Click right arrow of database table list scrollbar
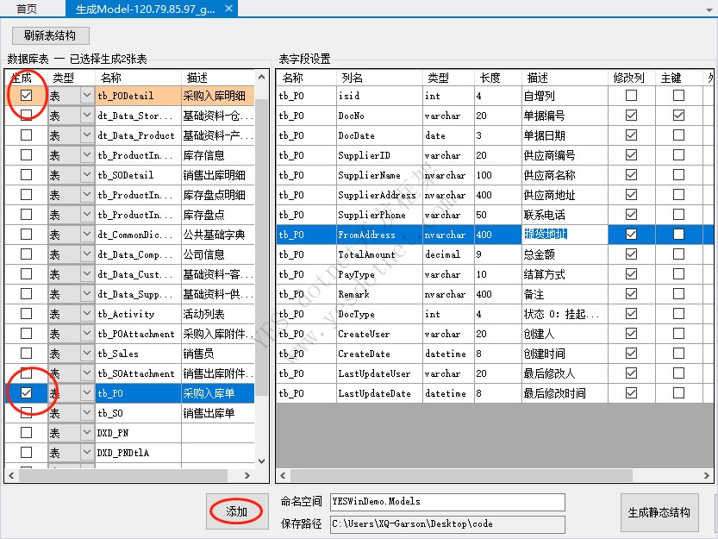Image resolution: width=718 pixels, height=539 pixels. point(247,475)
